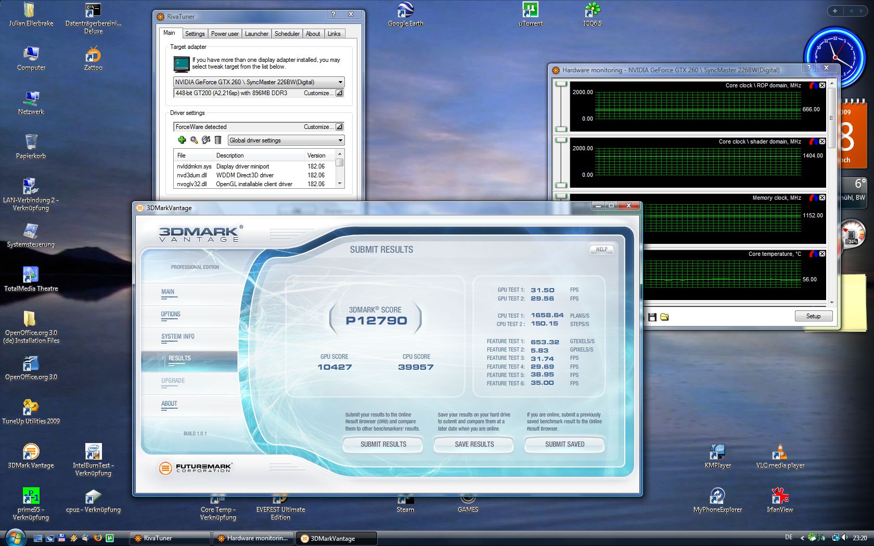Viewport: 874px width, 546px height.
Task: Open the Links tab in RivaTuner
Action: point(334,34)
